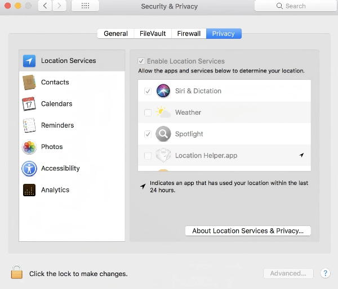Click the 'Click the lock to make changes' text

(78, 274)
